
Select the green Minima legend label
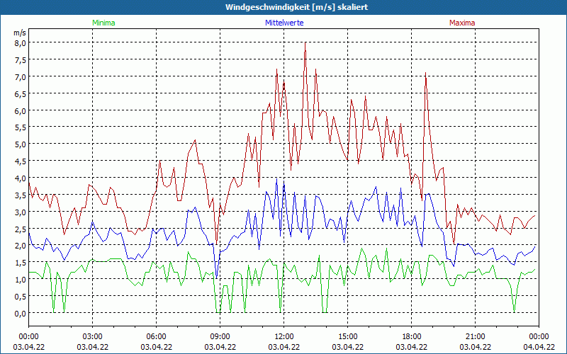pos(103,23)
